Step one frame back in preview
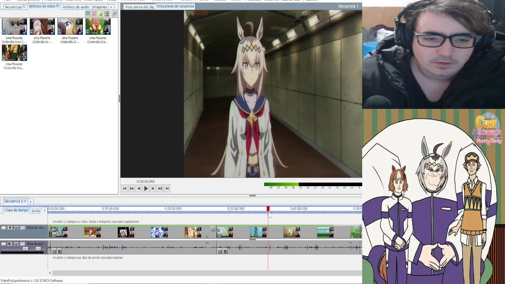This screenshot has width=505, height=284. coord(138,189)
